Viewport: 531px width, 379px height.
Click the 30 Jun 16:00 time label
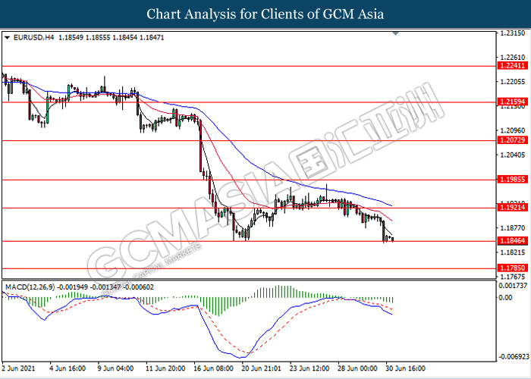(x=406, y=368)
